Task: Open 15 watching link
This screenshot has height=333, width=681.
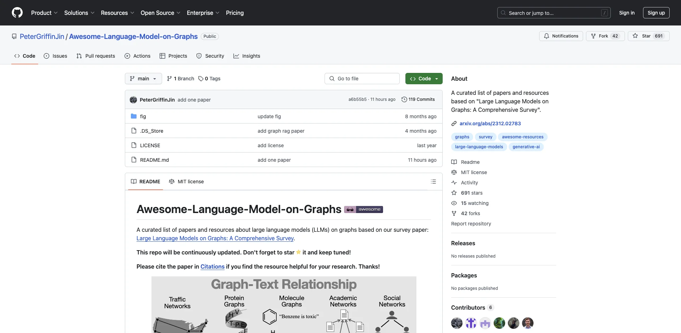Action: pos(470,203)
